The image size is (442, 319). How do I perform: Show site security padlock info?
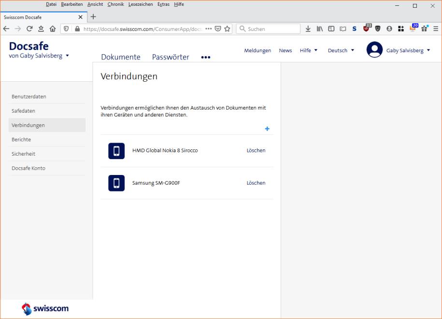tap(77, 29)
